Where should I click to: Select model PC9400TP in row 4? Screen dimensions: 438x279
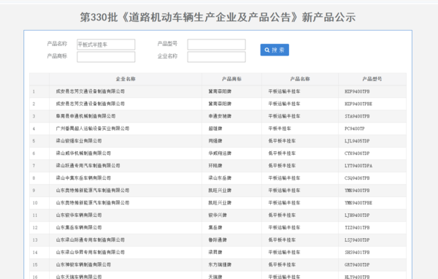355,129
